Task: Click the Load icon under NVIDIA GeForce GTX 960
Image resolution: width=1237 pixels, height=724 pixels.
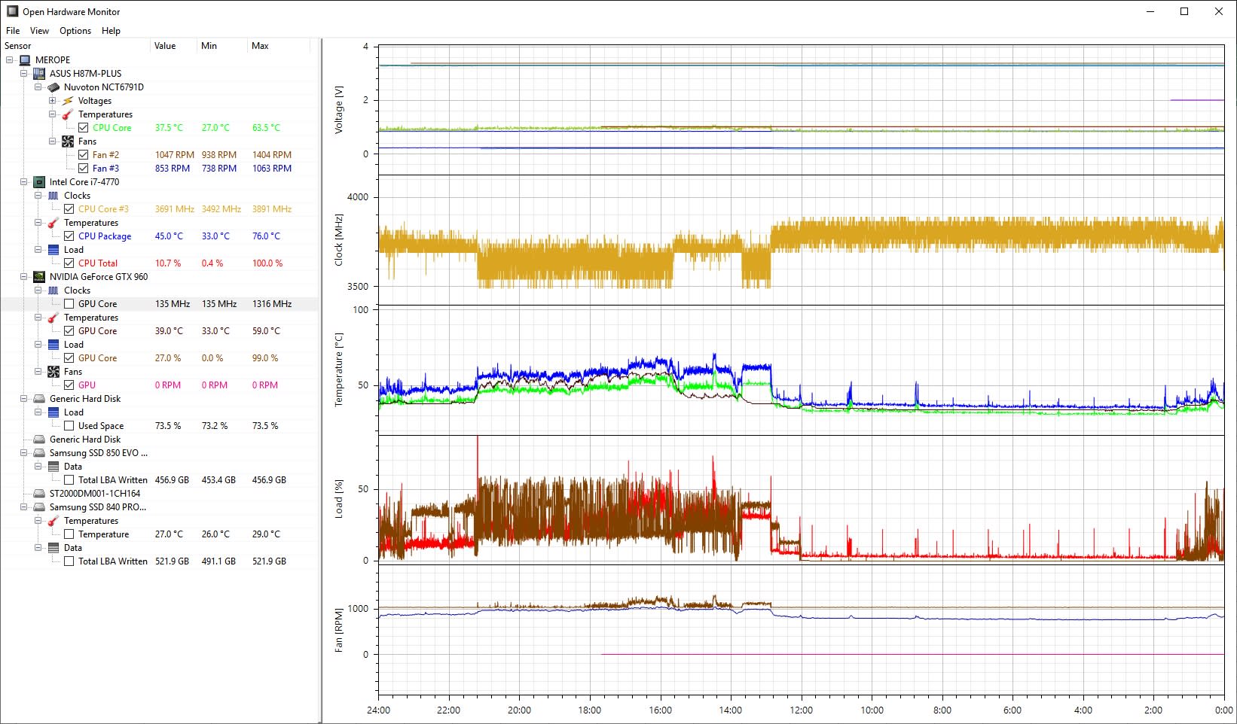Action: coord(53,345)
